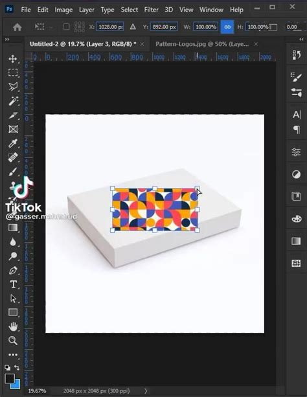This screenshot has height=397, width=307.
Task: Open the Image menu
Action: 63,10
